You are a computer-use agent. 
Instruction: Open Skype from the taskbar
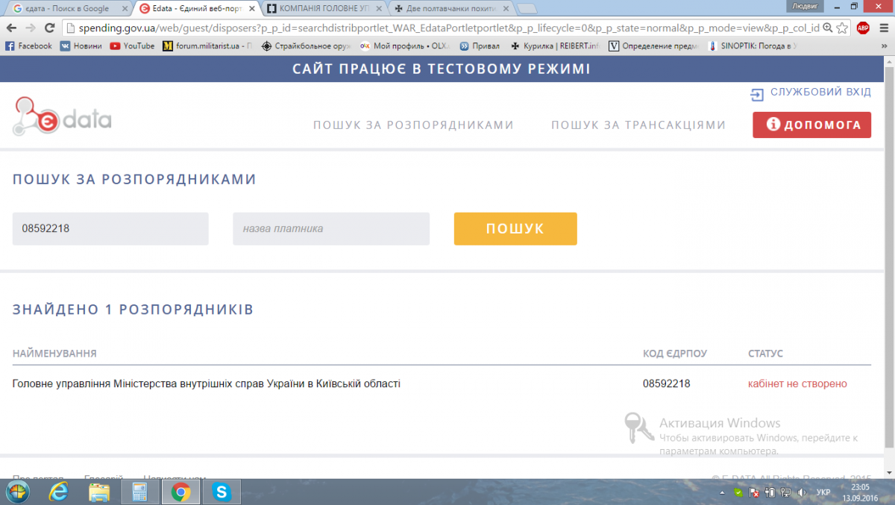[x=221, y=492]
